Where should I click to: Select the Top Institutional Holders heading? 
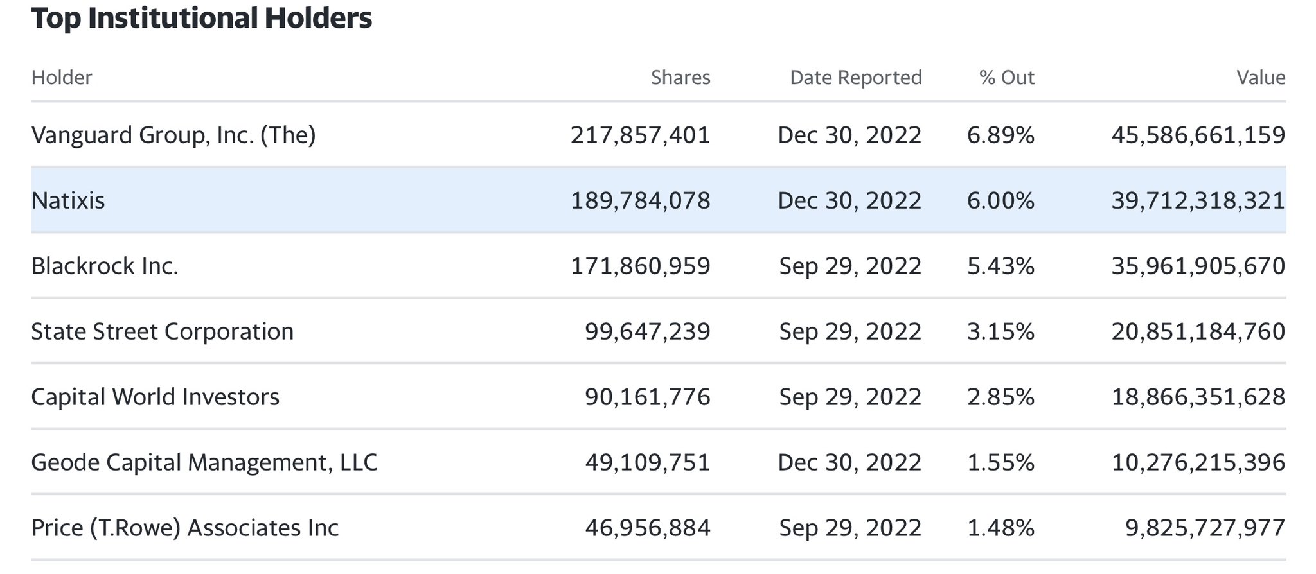click(202, 18)
